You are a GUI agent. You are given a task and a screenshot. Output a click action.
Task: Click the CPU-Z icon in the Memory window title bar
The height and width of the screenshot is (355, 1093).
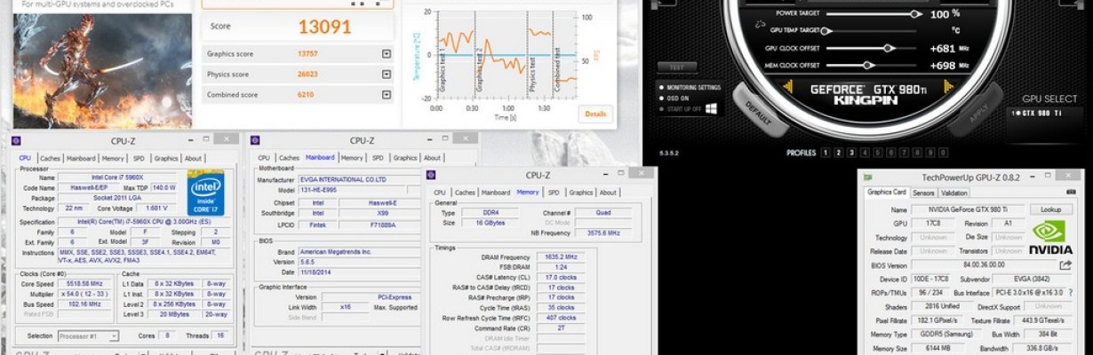[x=432, y=175]
